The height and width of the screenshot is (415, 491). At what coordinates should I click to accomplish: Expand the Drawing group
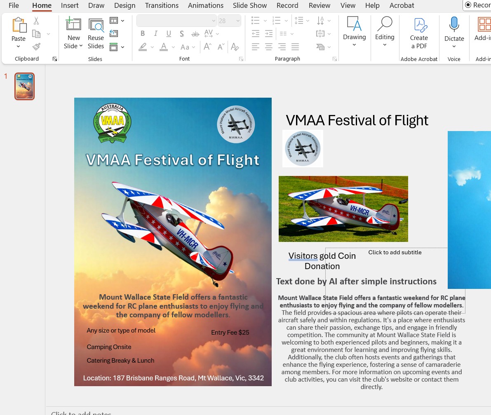pyautogui.click(x=355, y=31)
